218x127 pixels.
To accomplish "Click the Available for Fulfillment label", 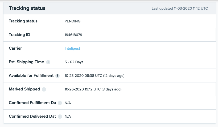I will [x=31, y=76].
